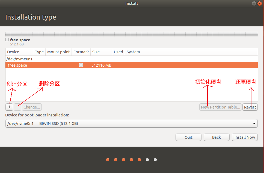Viewport: 264px width, 173px height.
Task: Click the disk partition usage bar
Action: coord(132,34)
